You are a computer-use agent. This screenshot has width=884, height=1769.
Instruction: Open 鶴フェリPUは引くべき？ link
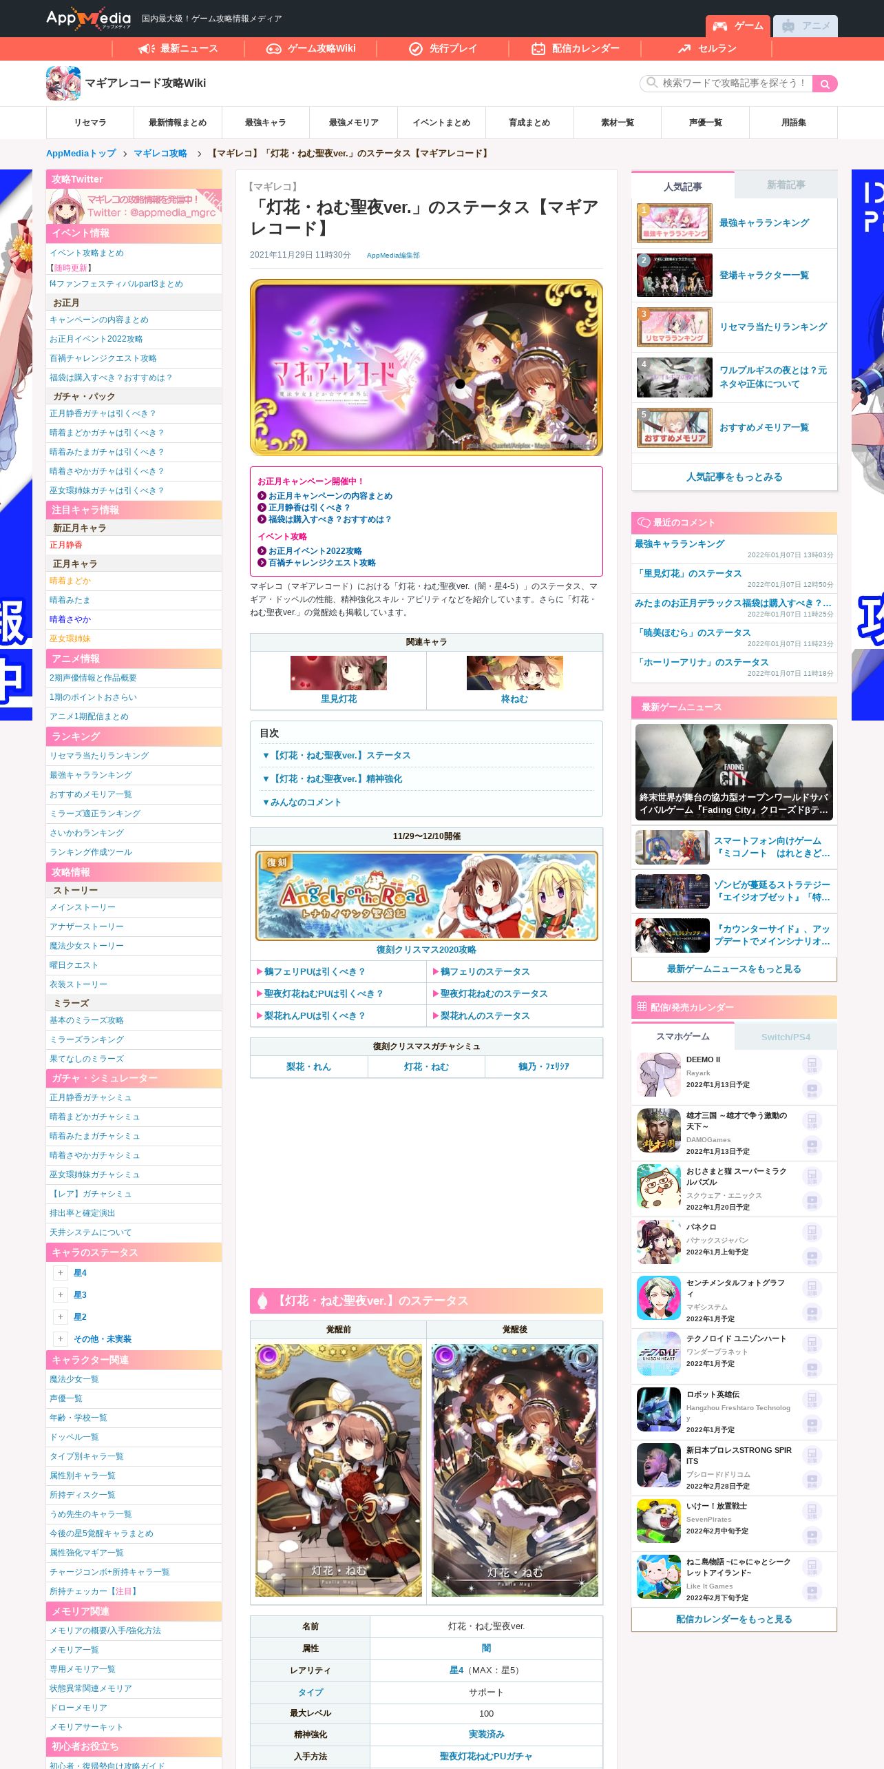tap(315, 972)
